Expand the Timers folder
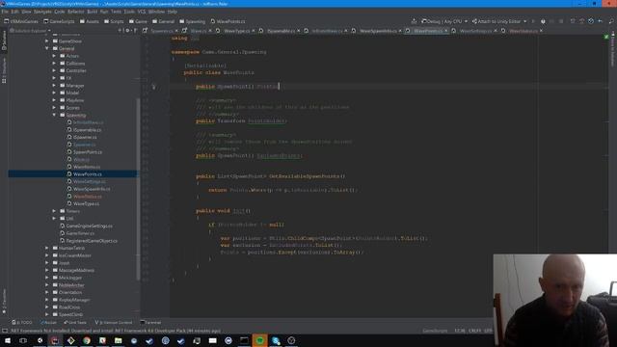Screen dimensions: 617x347 (x=54, y=211)
